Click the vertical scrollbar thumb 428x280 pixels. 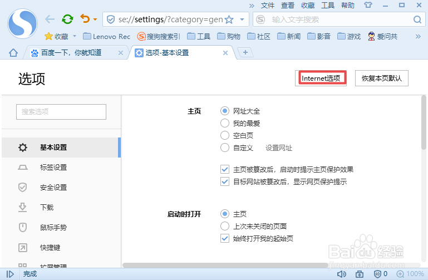pos(424,122)
